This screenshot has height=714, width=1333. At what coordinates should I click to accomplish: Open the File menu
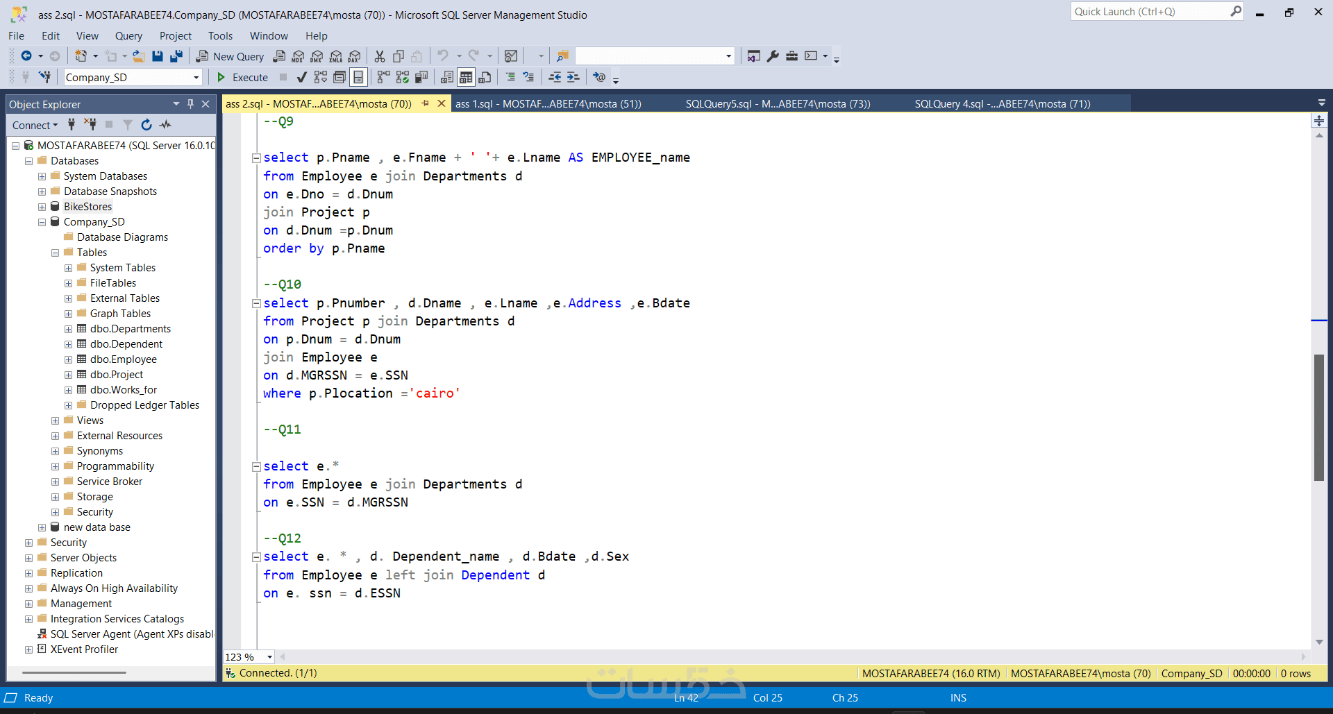[x=16, y=36]
